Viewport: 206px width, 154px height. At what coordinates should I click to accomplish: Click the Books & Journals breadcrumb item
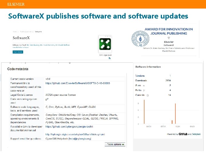(26, 32)
